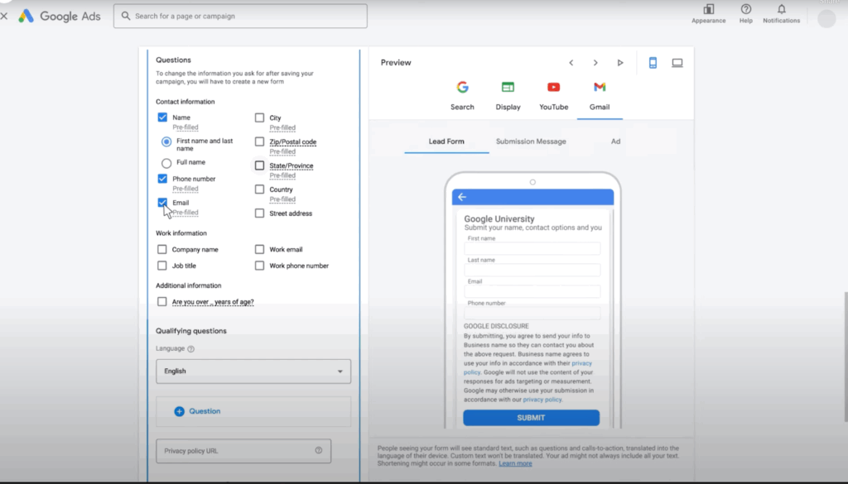Viewport: 848px width, 484px height.
Task: Close the editor with the X icon
Action: coord(4,17)
